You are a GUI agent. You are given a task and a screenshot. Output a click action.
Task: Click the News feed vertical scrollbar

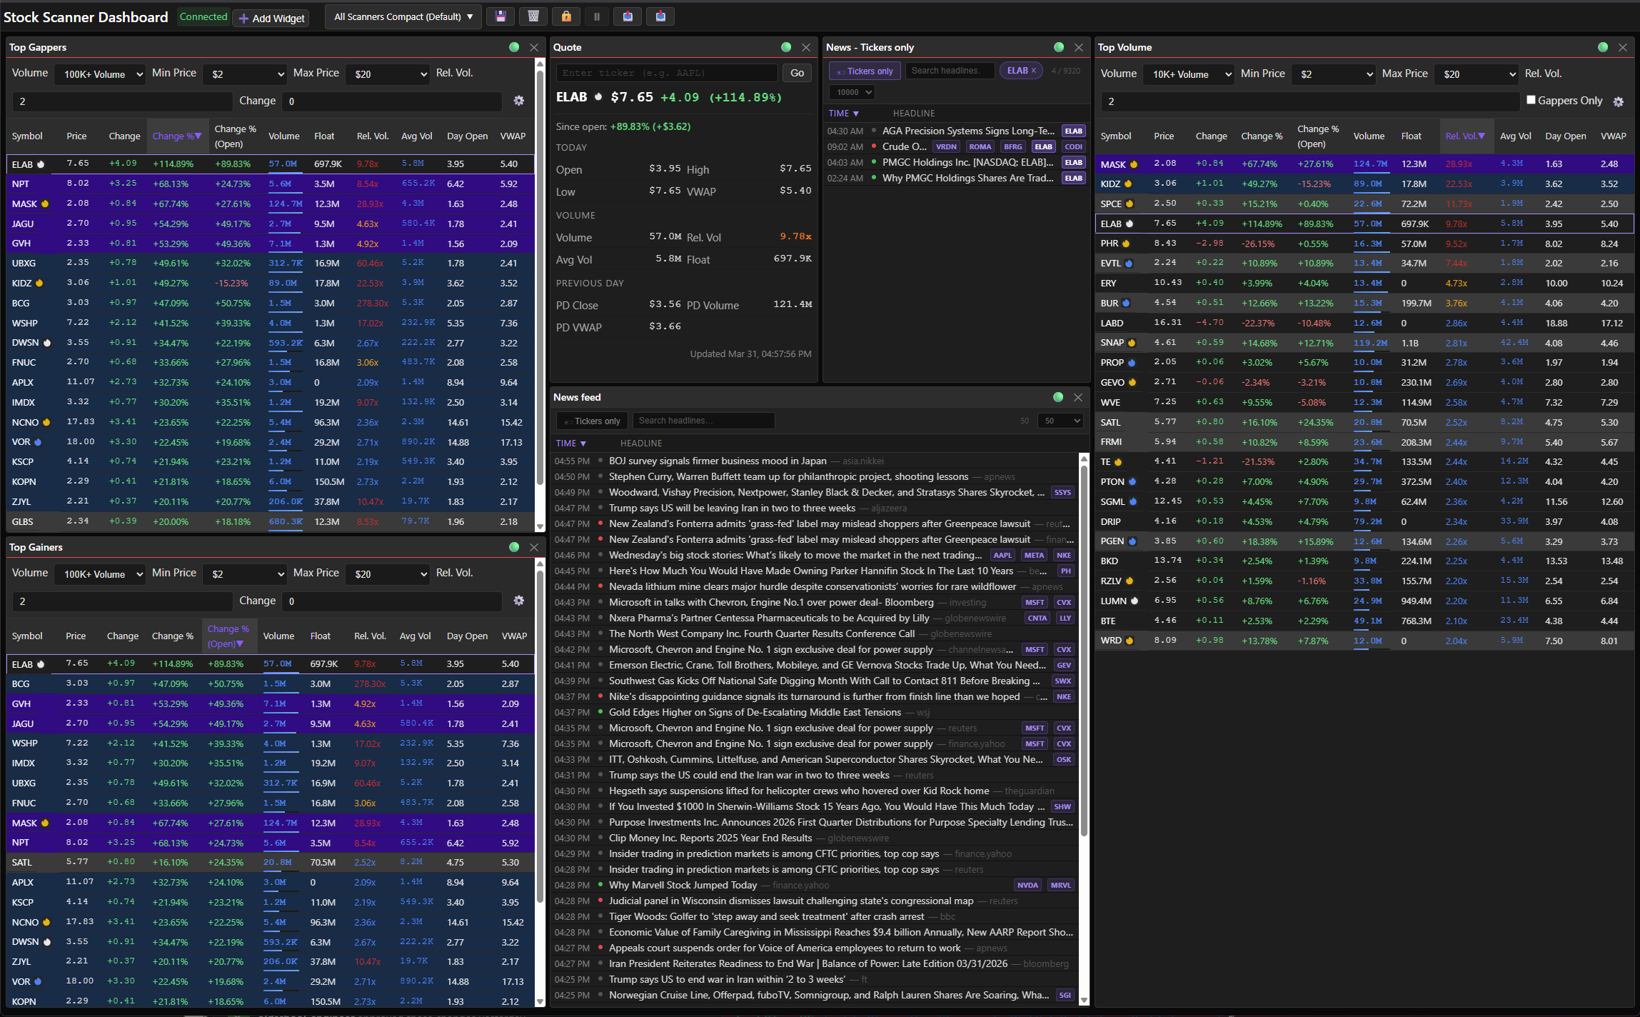point(1084,643)
